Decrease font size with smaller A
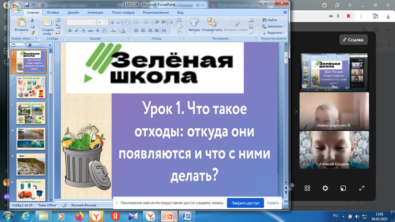The image size is (395, 222). click(118, 22)
